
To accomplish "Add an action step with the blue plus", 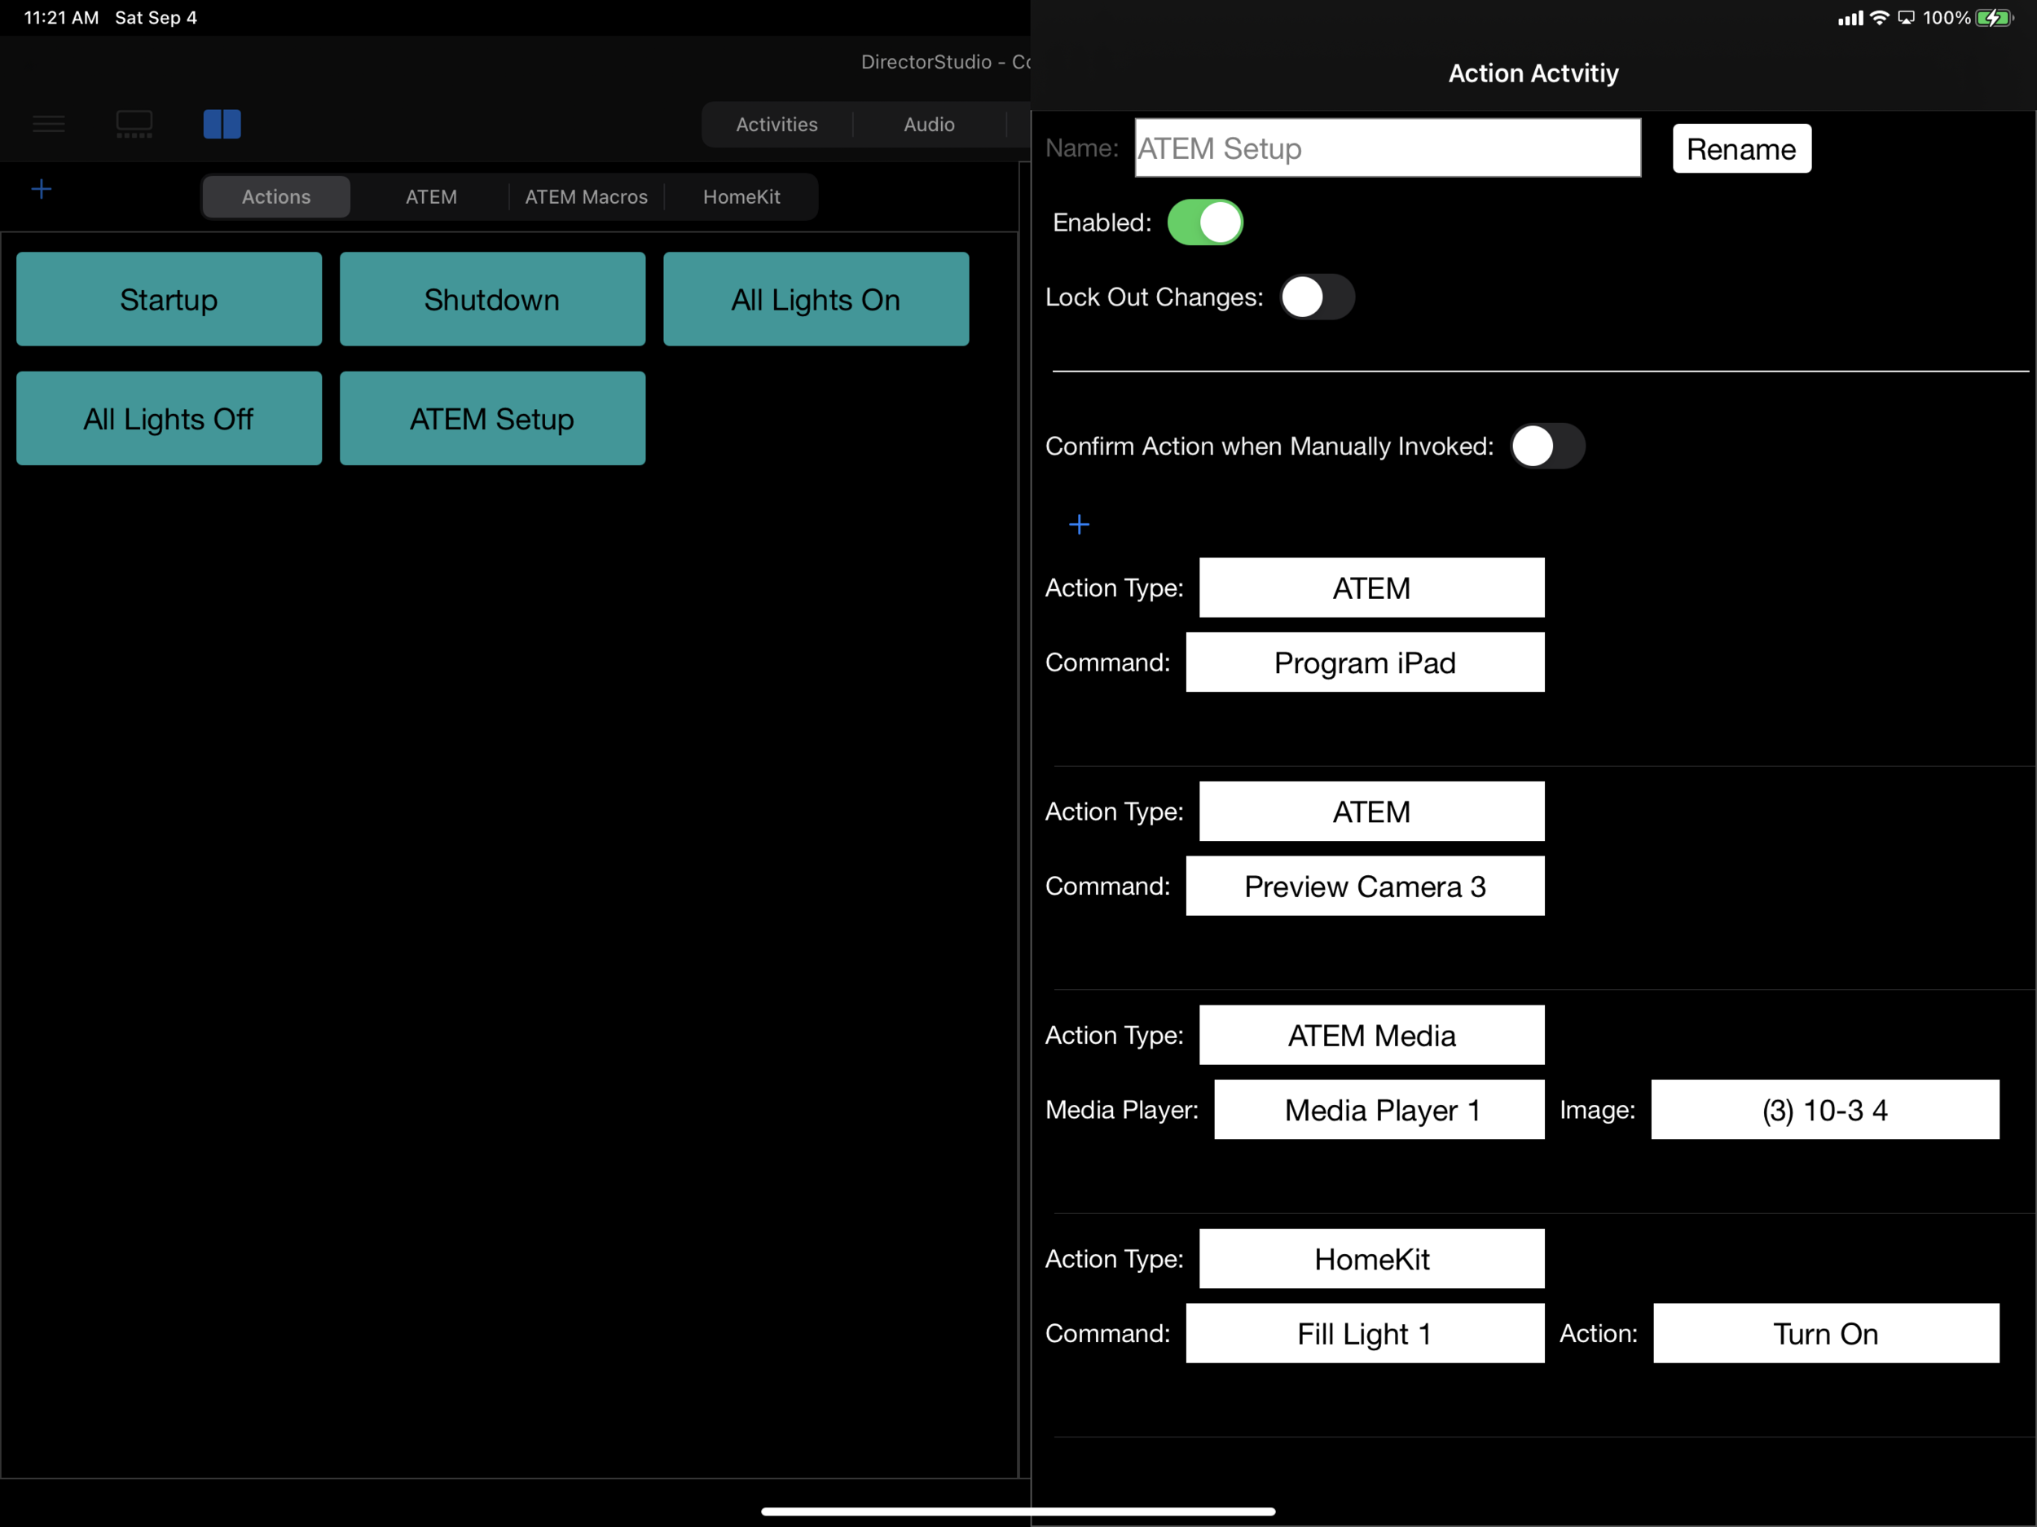I will [1078, 524].
